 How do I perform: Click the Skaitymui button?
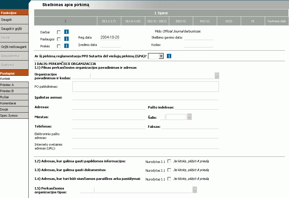tap(14, 65)
